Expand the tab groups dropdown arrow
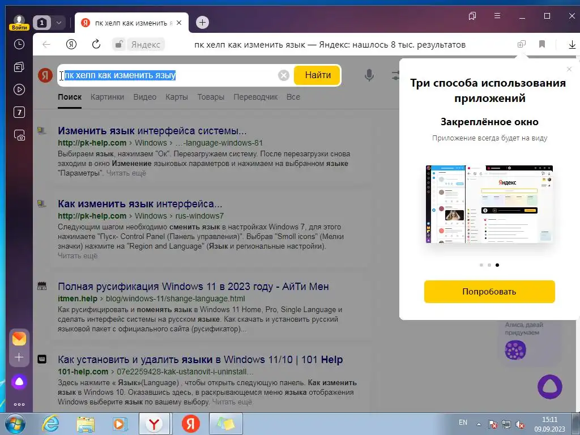This screenshot has width=580, height=435. [x=58, y=23]
